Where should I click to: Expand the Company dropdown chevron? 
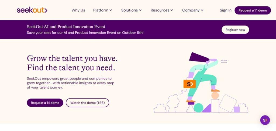(x=202, y=10)
